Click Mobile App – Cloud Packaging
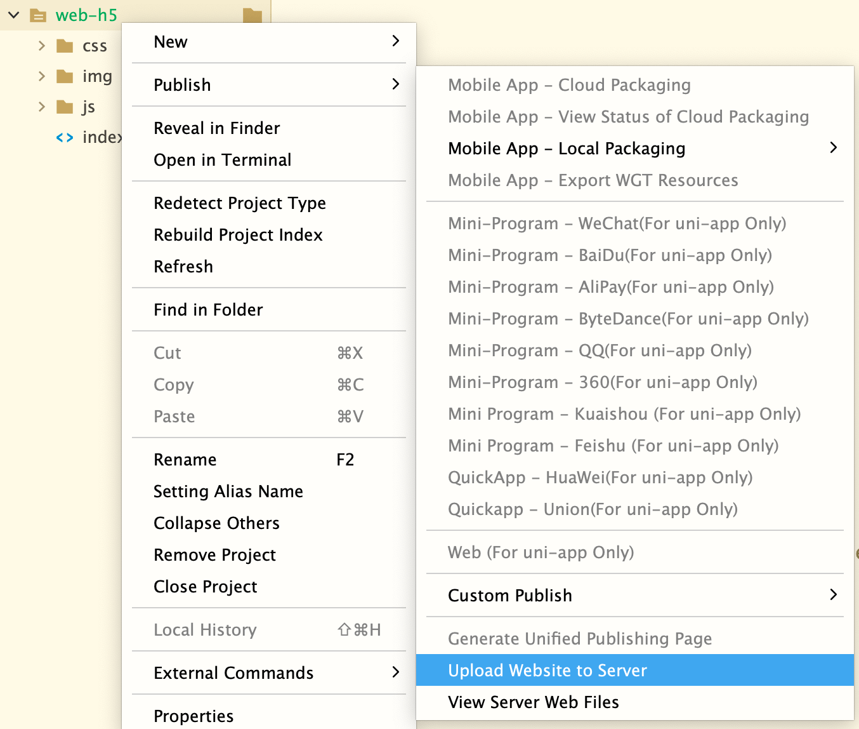 click(635, 85)
